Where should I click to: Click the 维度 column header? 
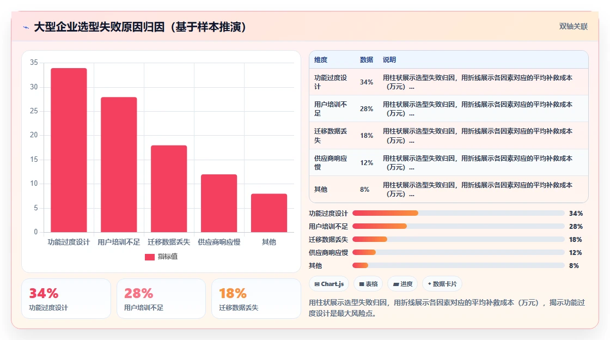tap(321, 60)
